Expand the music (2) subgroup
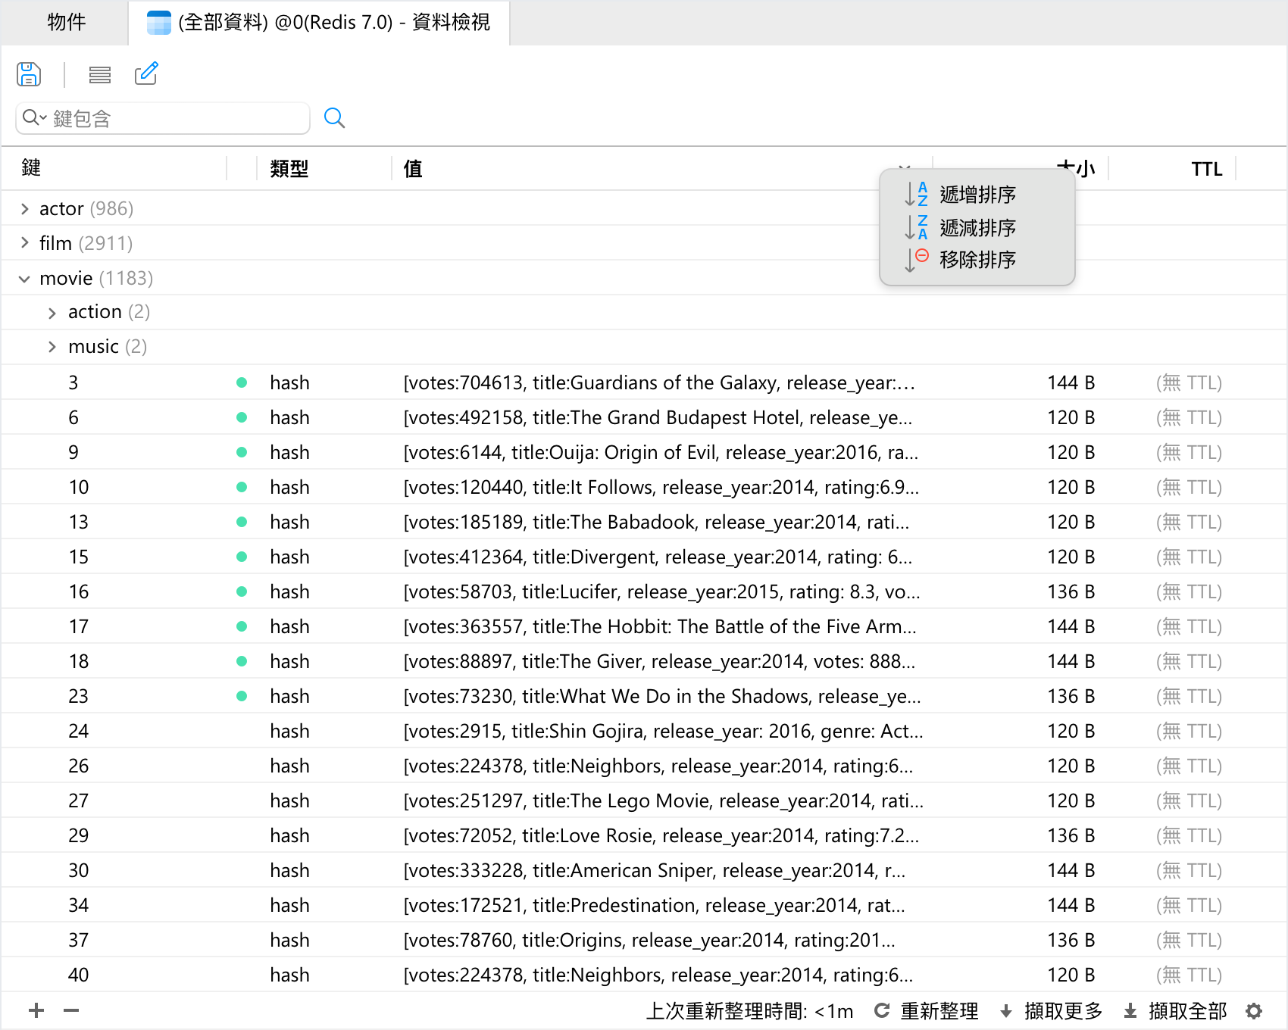This screenshot has width=1288, height=1030. pyautogui.click(x=52, y=347)
